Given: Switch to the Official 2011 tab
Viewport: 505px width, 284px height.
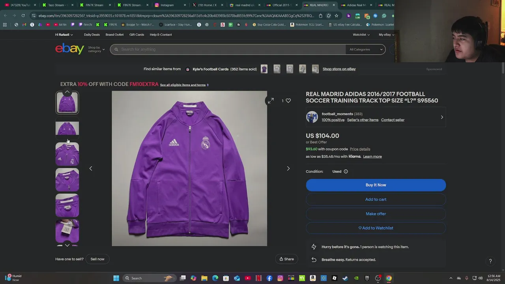Looking at the screenshot, I should pyautogui.click(x=282, y=5).
